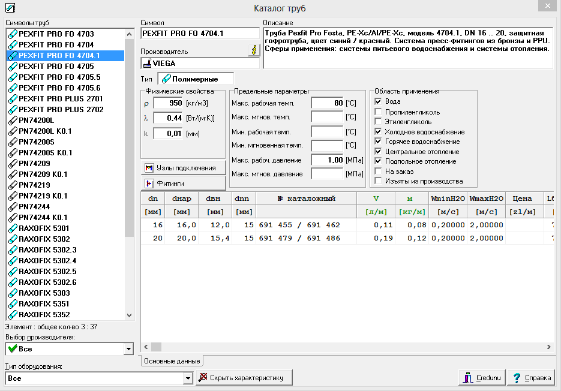Uncheck the Вода checkbox

point(378,101)
